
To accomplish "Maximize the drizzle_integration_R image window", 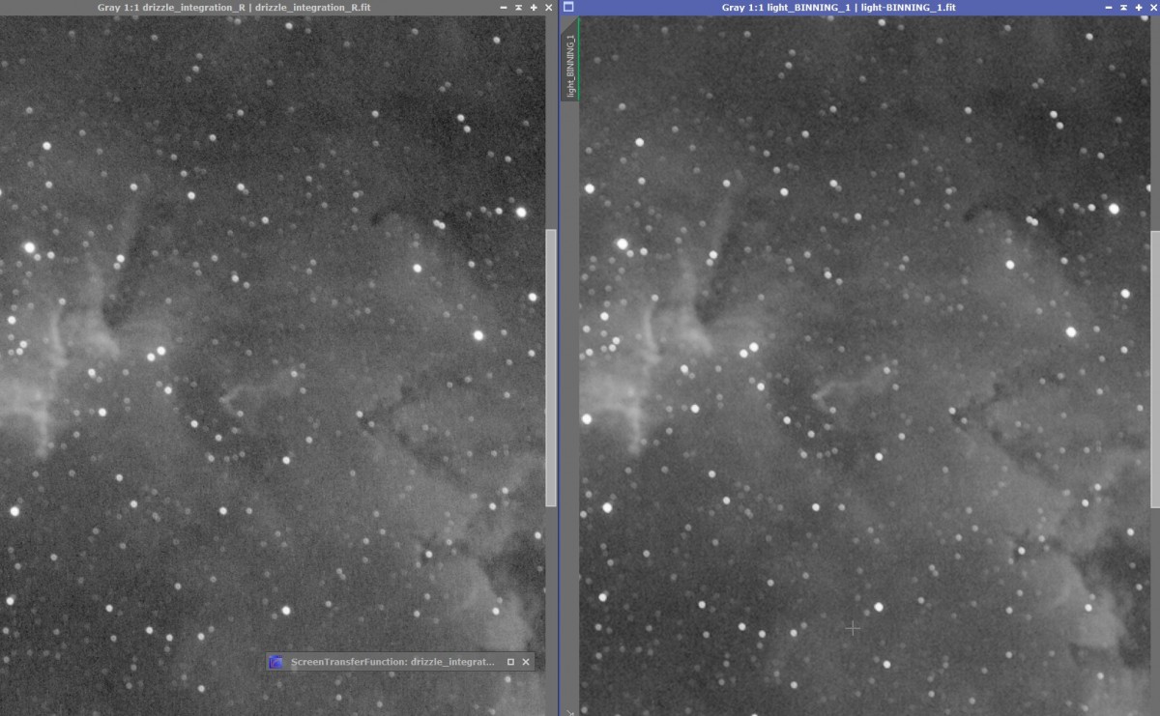I will [x=534, y=7].
